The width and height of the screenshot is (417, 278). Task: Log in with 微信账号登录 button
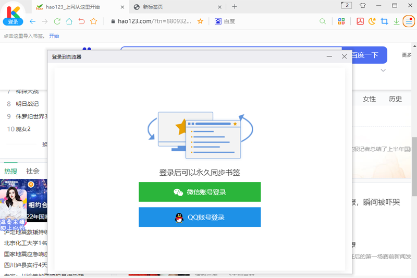(200, 192)
